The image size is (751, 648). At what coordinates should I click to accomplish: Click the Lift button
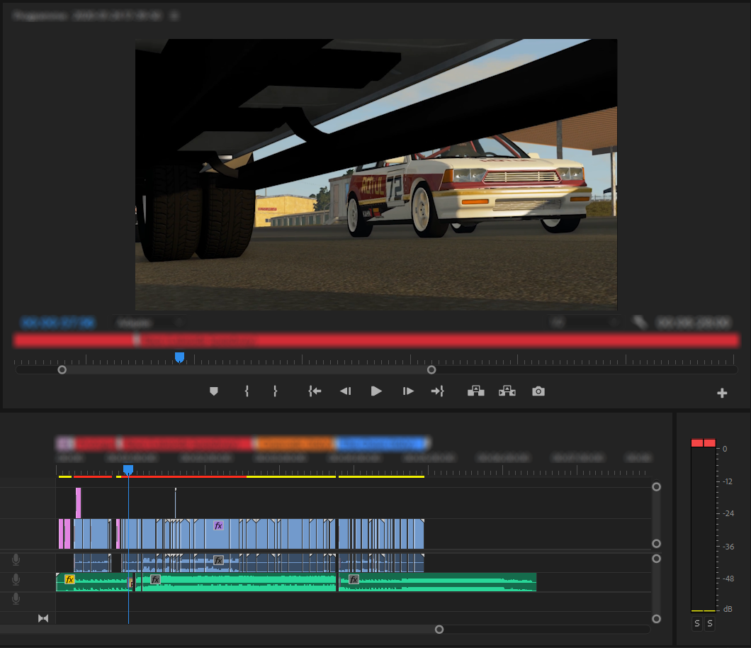pos(475,391)
